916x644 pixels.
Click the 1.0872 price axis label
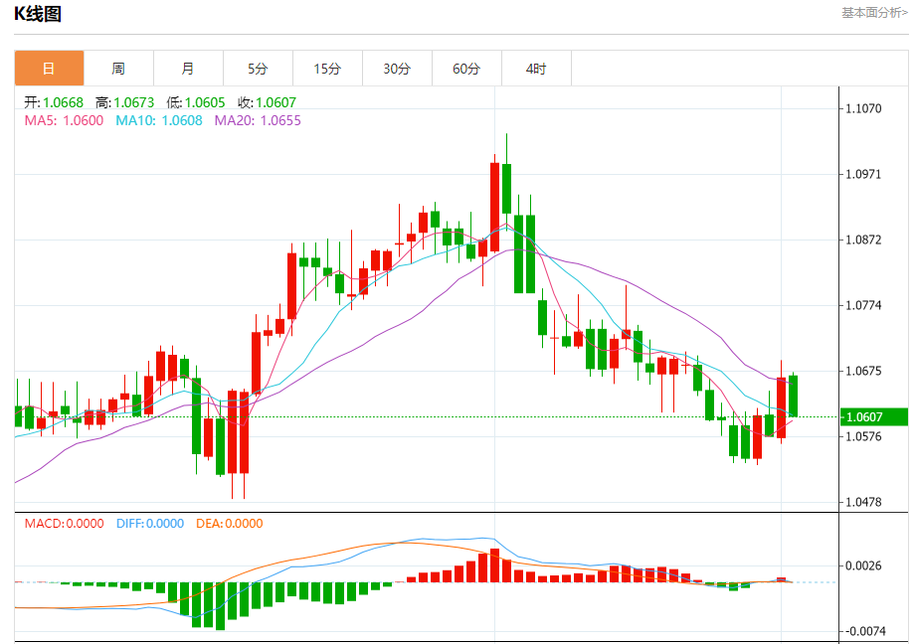point(864,240)
